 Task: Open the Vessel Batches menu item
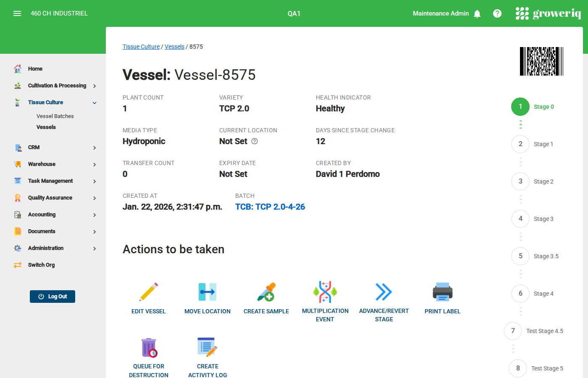pyautogui.click(x=55, y=116)
